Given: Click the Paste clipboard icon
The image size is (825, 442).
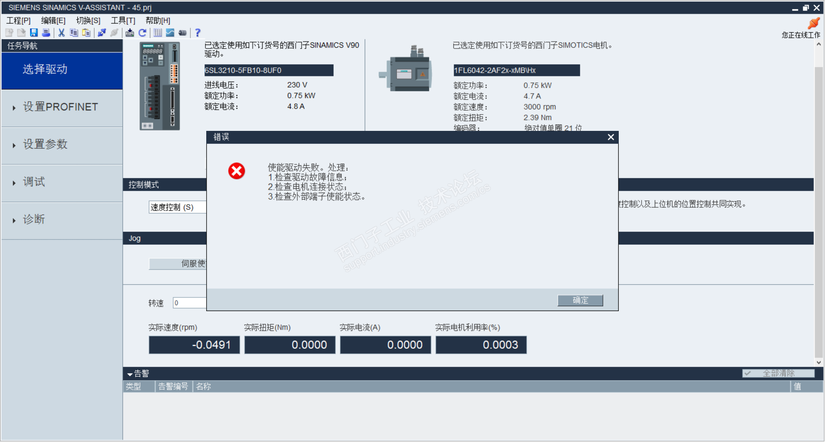Looking at the screenshot, I should pyautogui.click(x=86, y=33).
